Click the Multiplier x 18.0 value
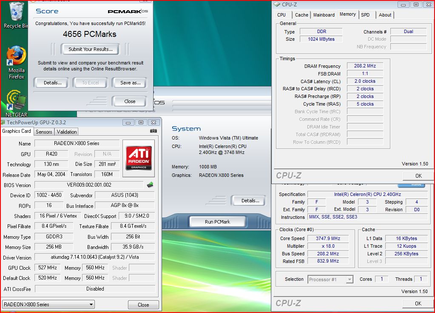 328,246
